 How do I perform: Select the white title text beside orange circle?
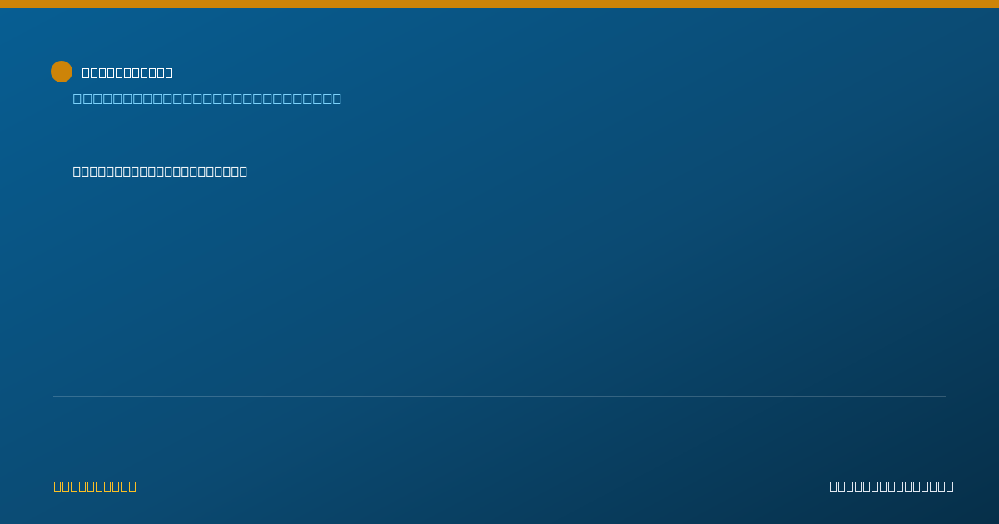[x=127, y=72]
